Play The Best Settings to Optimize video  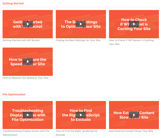pyautogui.click(x=81, y=24)
